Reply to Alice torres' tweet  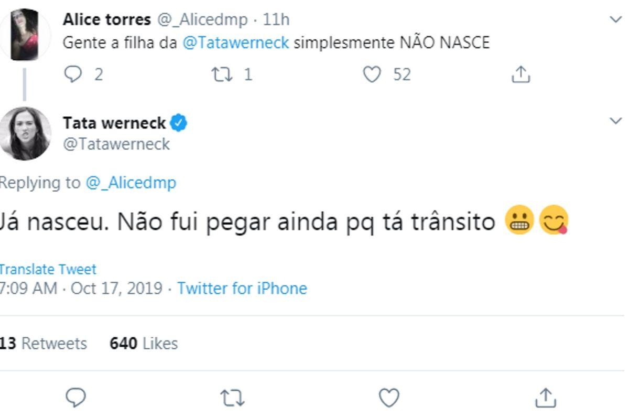click(74, 74)
